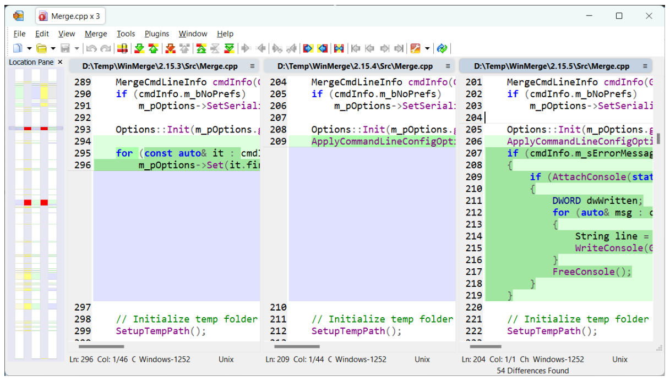This screenshot has height=382, width=670.
Task: Open the Plugins menu
Action: click(157, 34)
